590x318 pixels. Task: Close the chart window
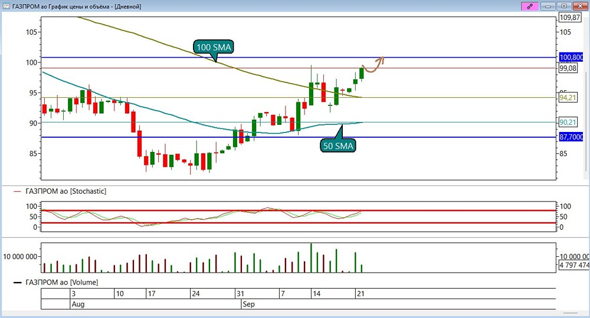580,6
